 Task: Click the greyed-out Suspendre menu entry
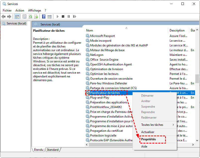coord(148,107)
